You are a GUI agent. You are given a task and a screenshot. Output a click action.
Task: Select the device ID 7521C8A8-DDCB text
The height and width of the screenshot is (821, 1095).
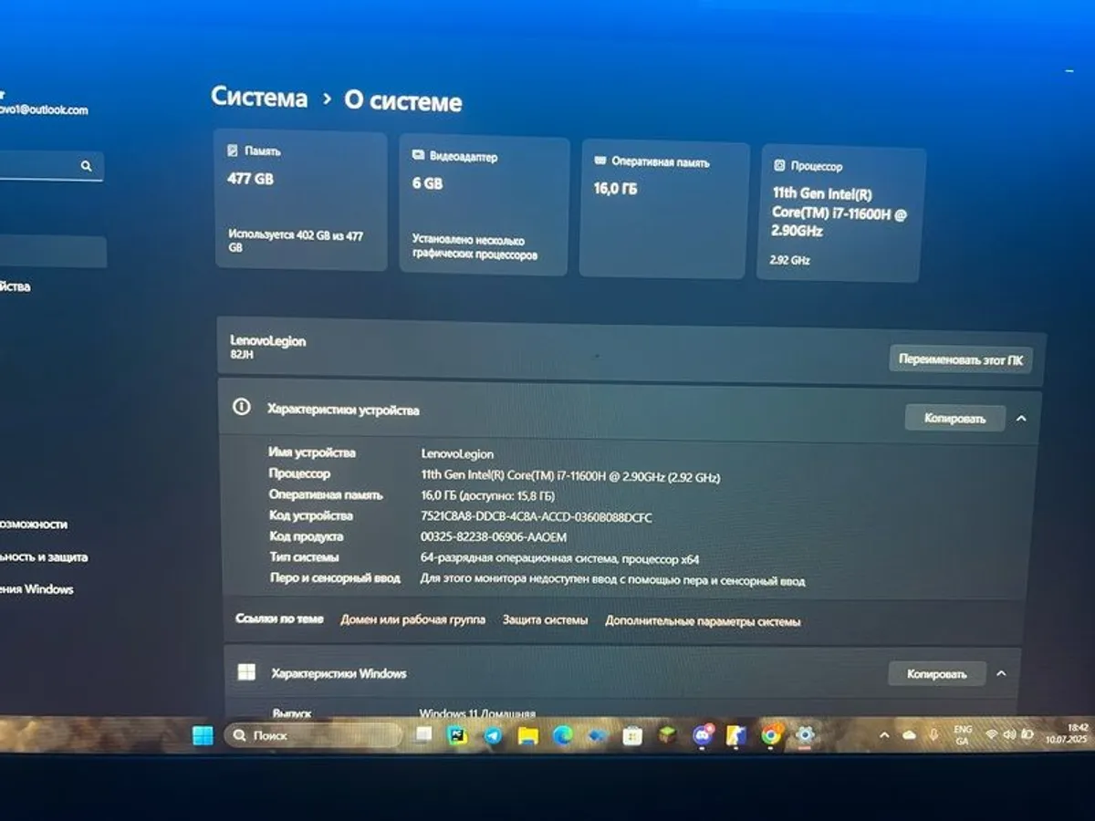pyautogui.click(x=537, y=516)
